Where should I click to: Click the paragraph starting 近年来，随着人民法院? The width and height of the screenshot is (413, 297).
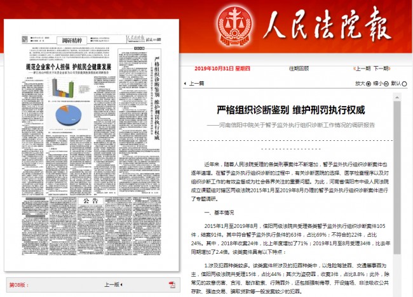(290, 181)
